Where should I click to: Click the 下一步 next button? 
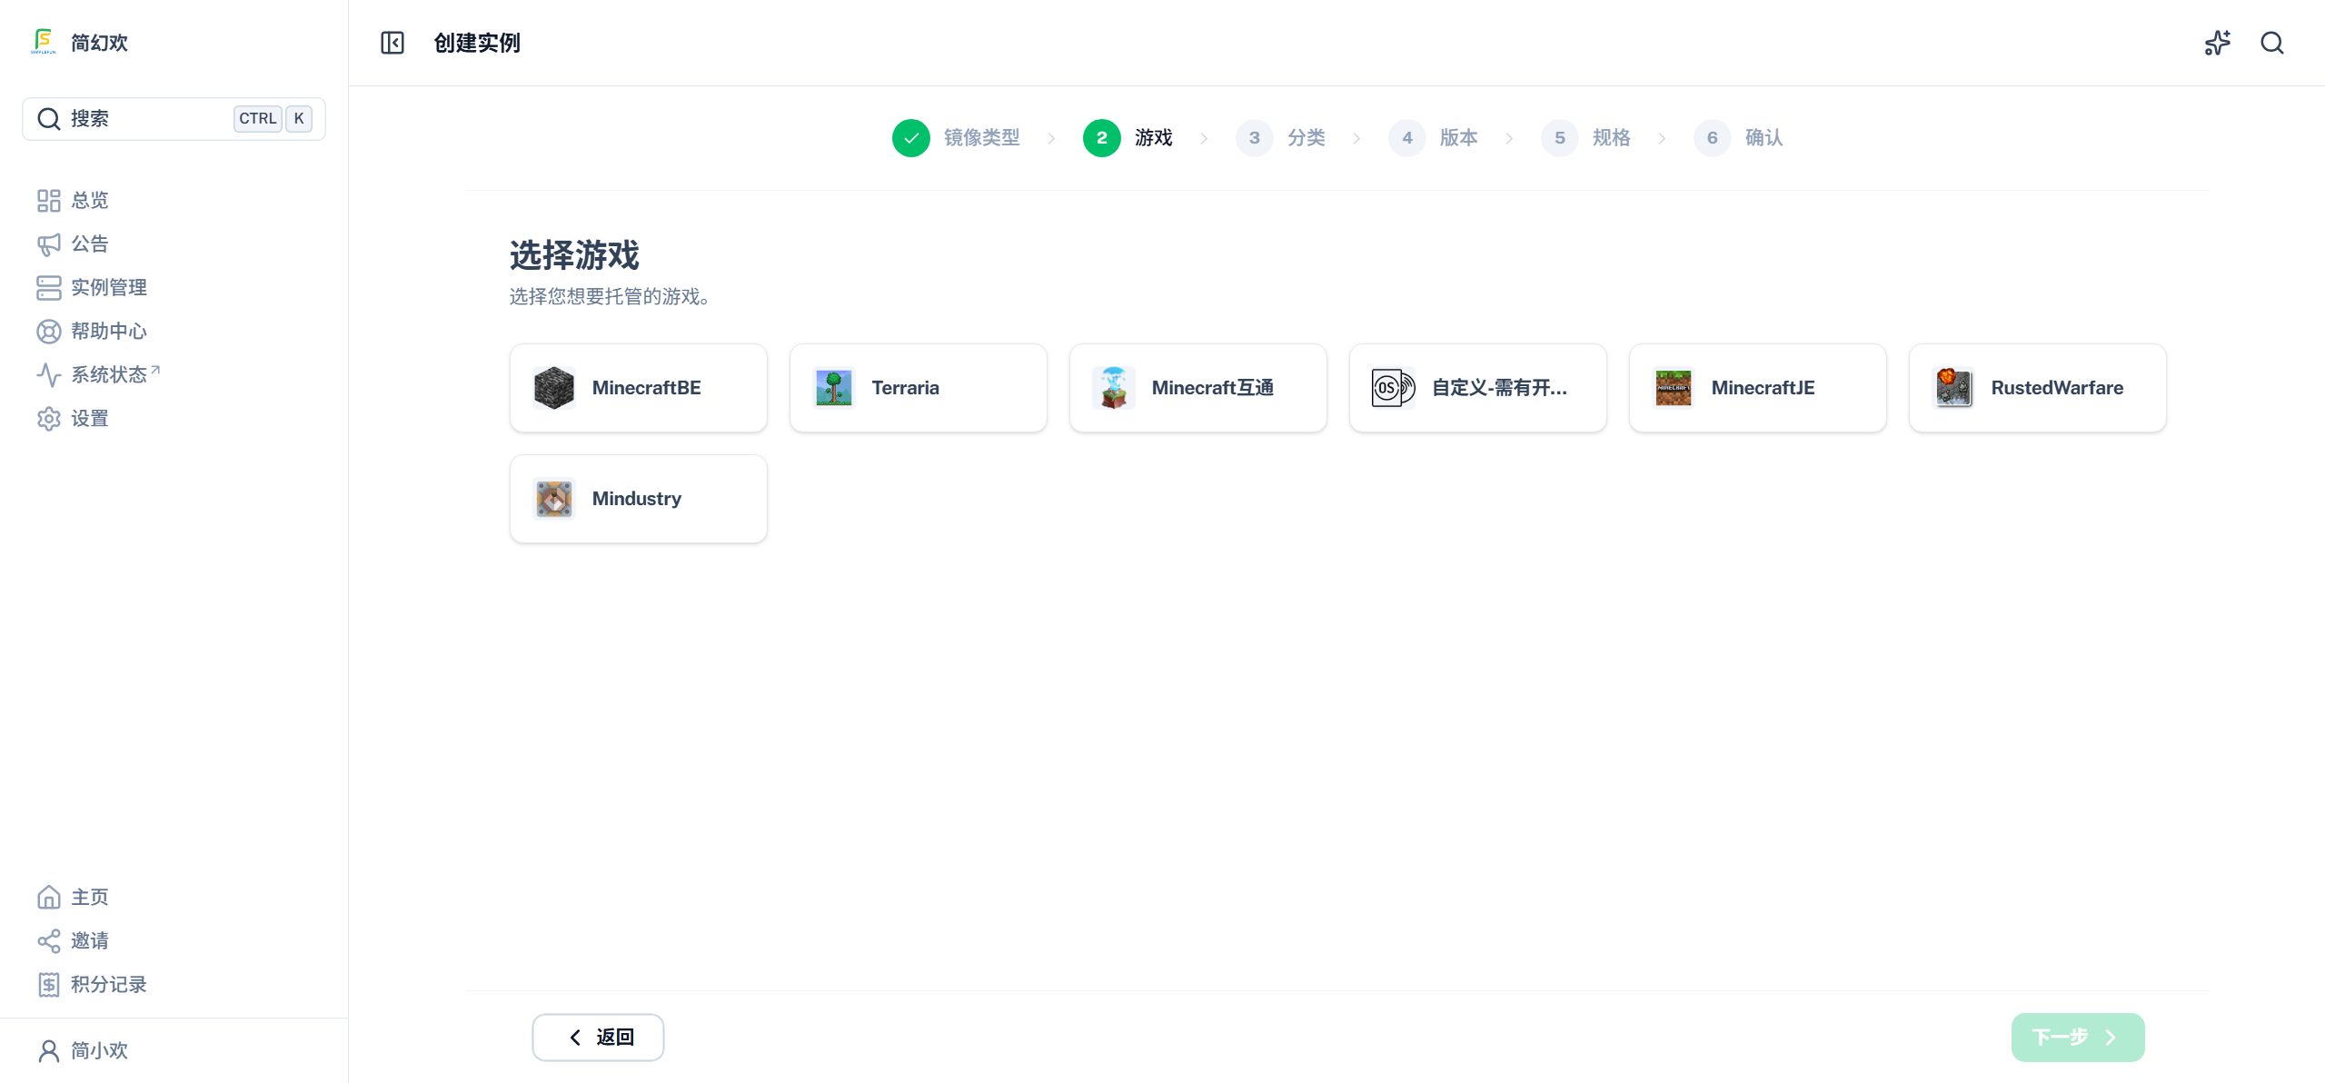[2078, 1038]
